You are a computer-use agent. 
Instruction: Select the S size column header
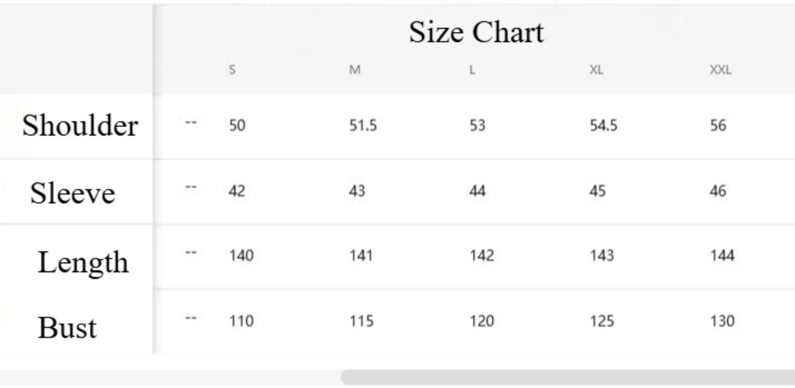coord(232,70)
